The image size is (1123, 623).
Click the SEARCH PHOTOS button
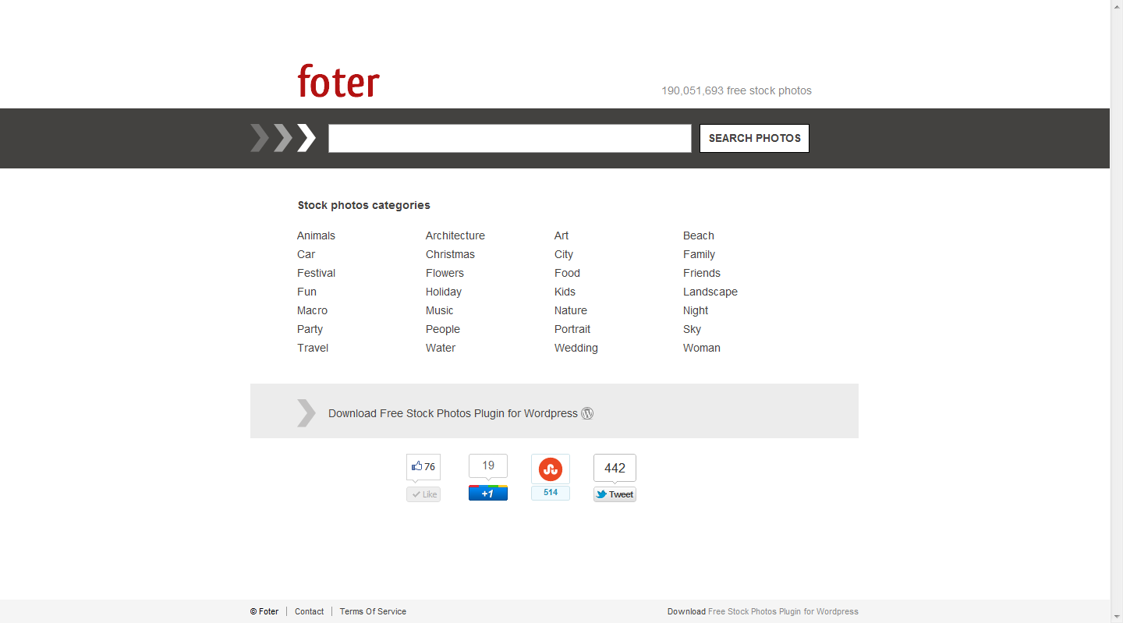coord(754,138)
